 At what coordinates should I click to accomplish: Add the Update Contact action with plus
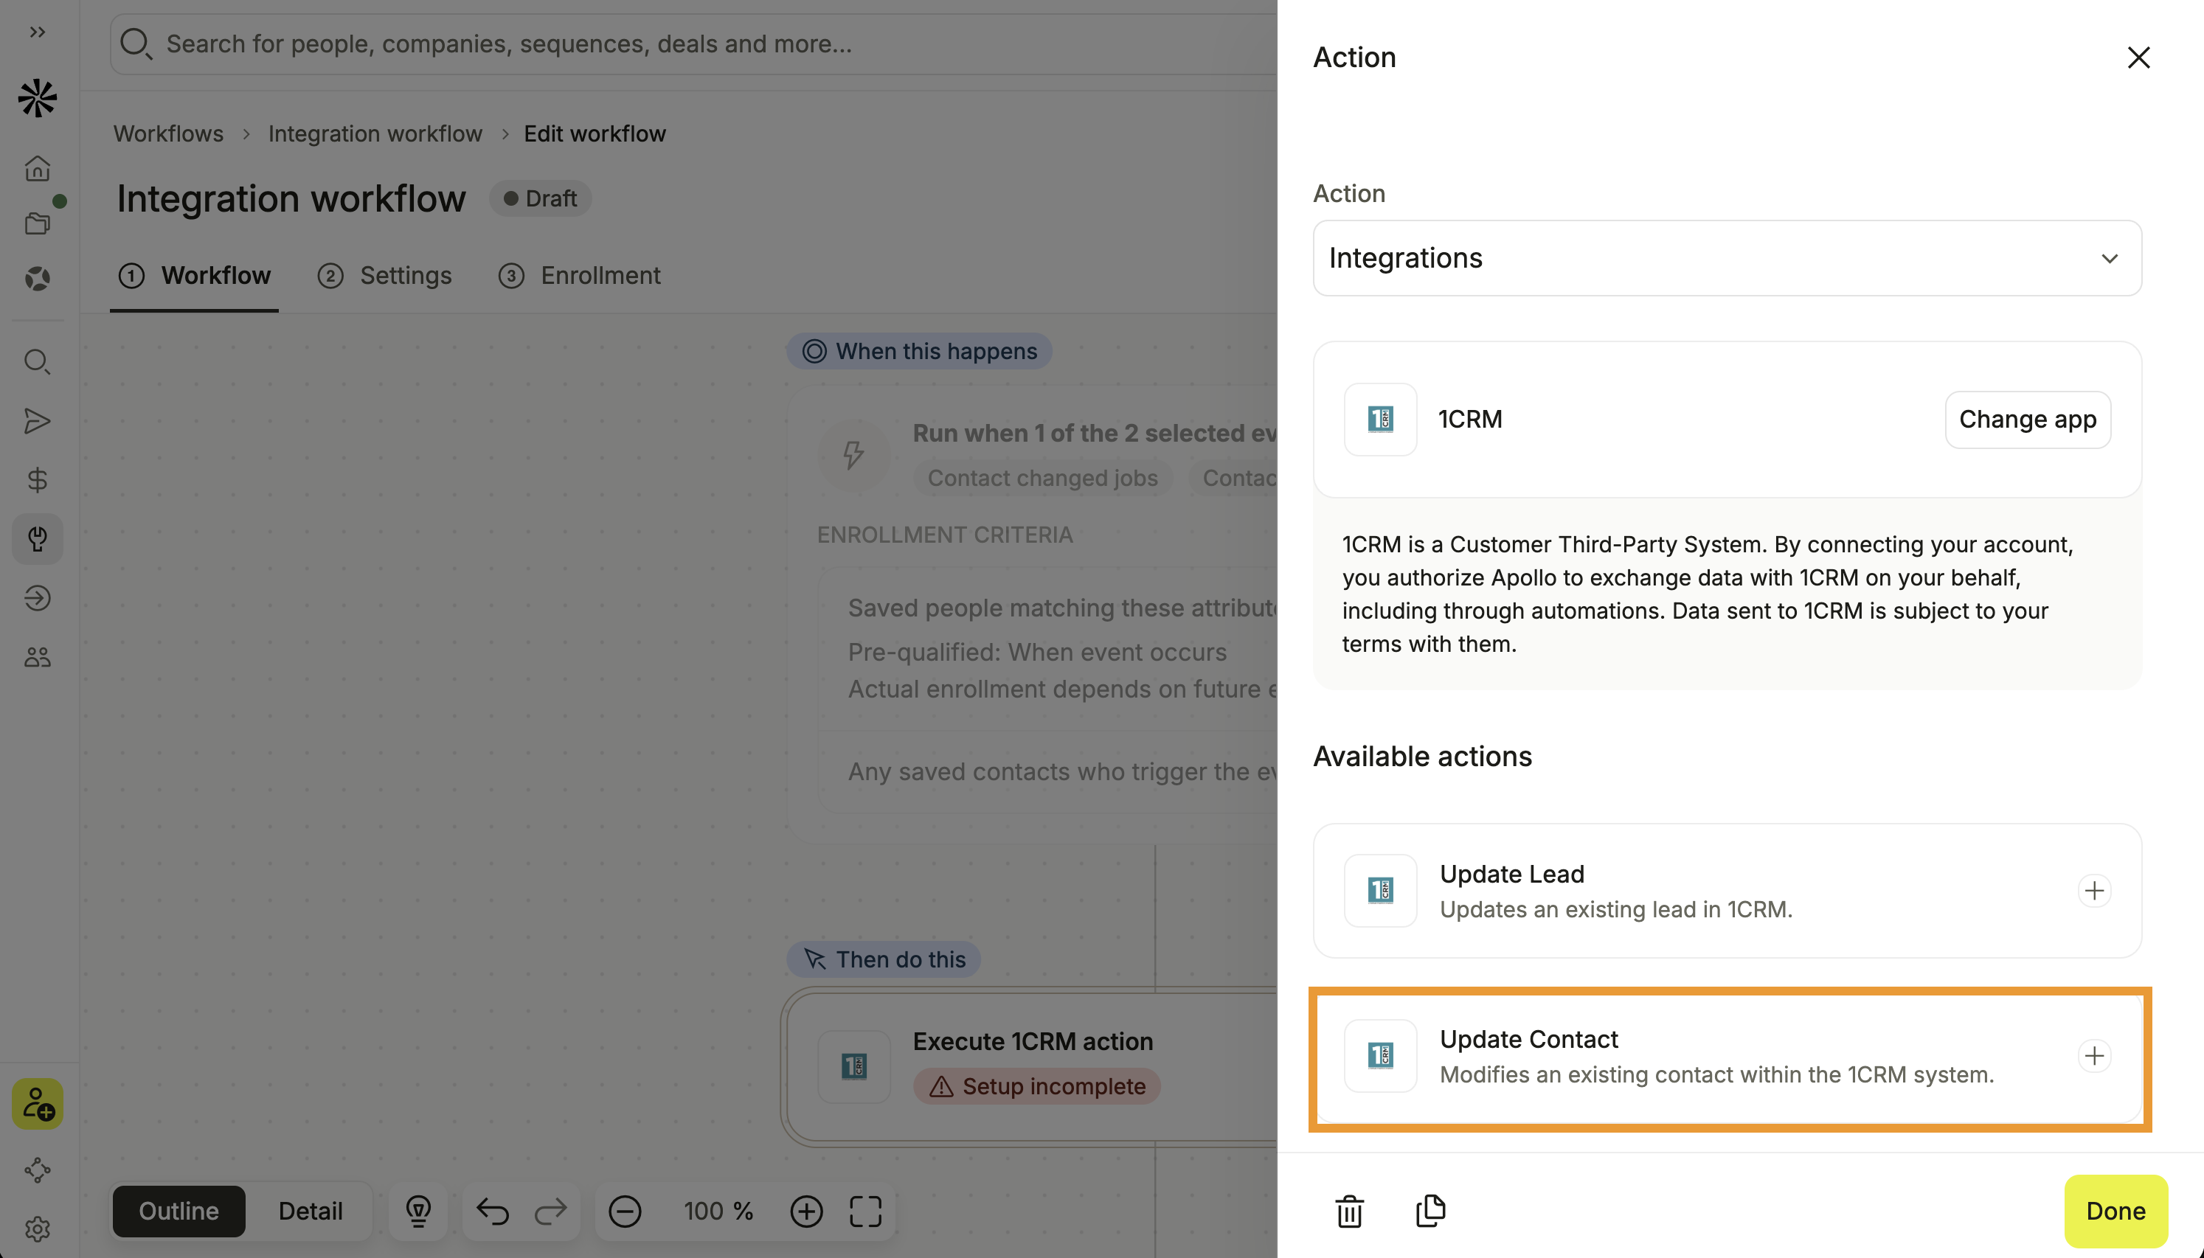2094,1055
